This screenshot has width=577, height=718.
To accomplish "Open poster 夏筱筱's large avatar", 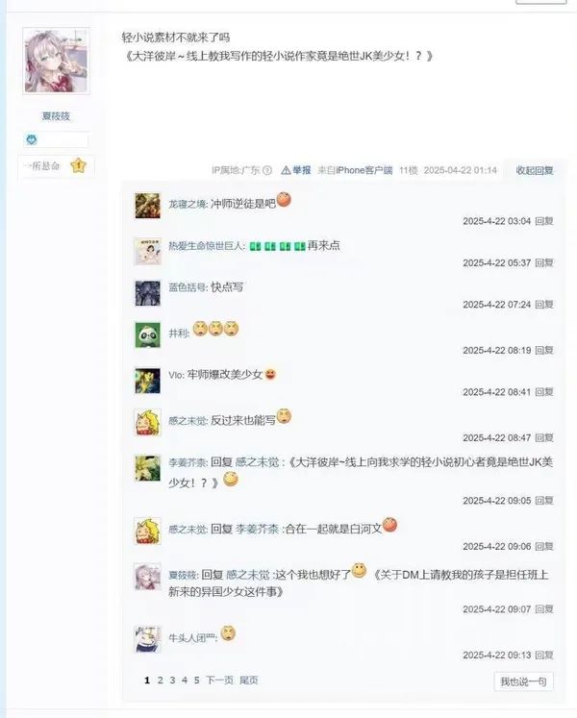I will [x=56, y=61].
